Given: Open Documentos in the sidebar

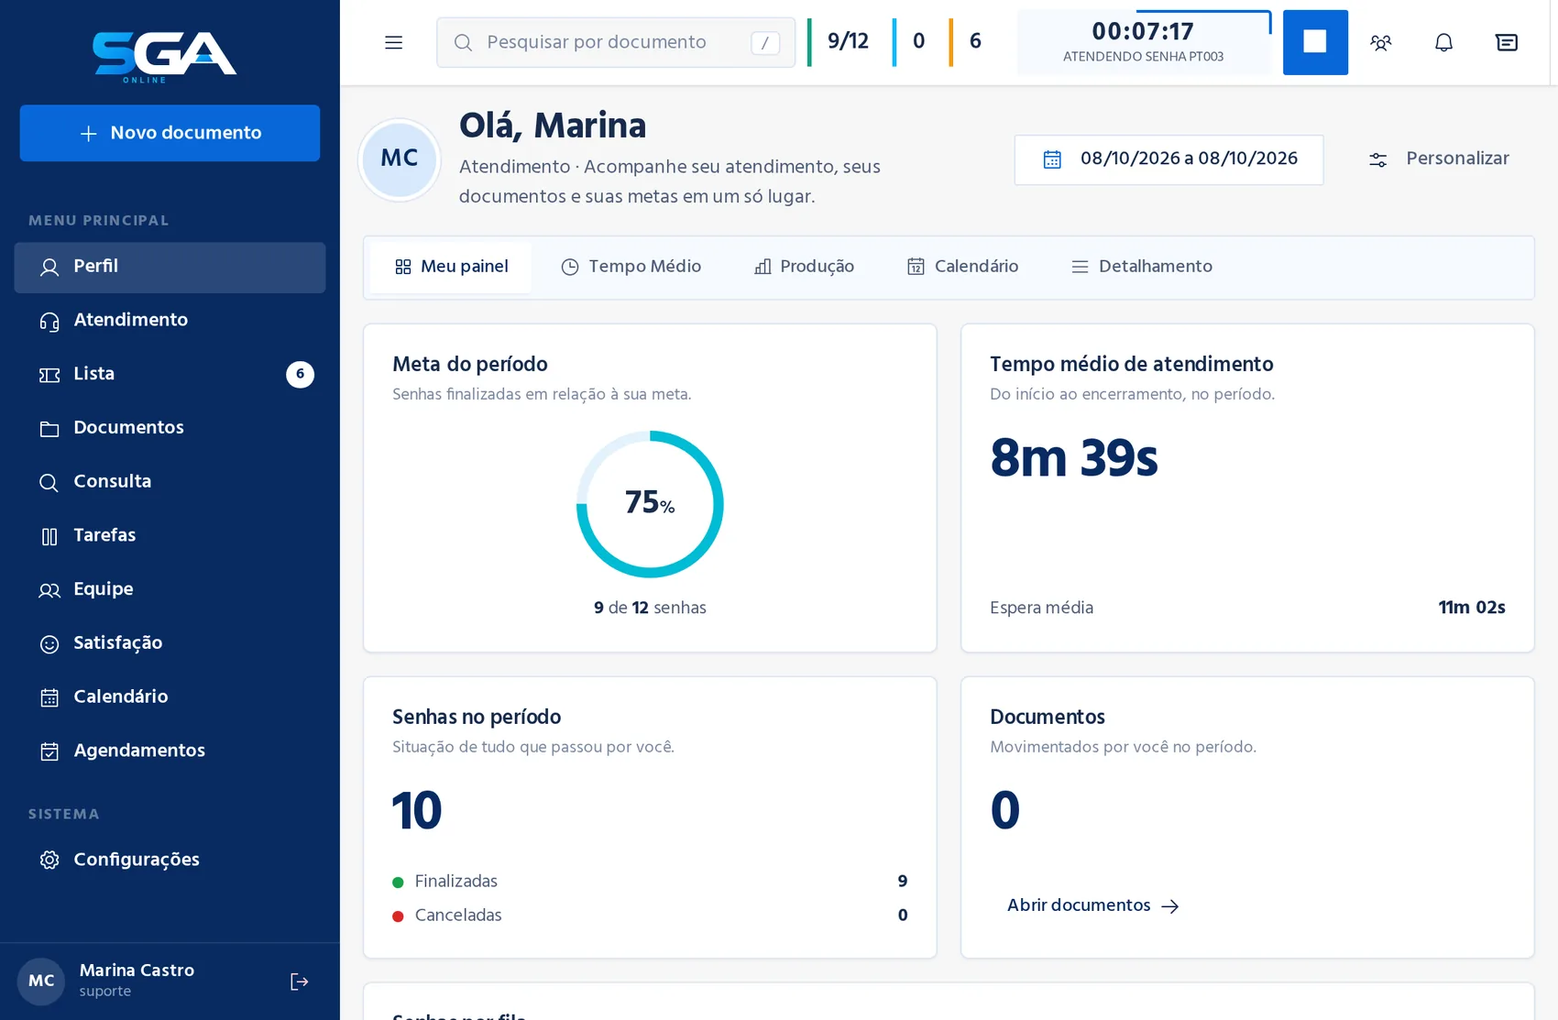Looking at the screenshot, I should (170, 428).
